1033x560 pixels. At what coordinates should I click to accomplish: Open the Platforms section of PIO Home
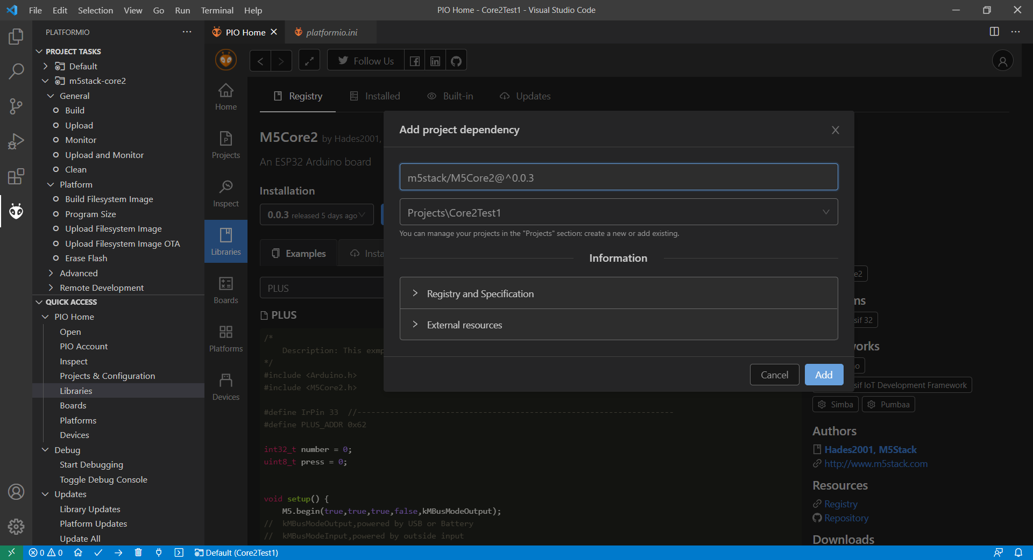(225, 339)
